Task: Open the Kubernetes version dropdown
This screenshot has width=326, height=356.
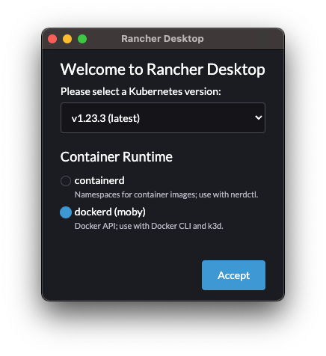Action: [x=163, y=117]
